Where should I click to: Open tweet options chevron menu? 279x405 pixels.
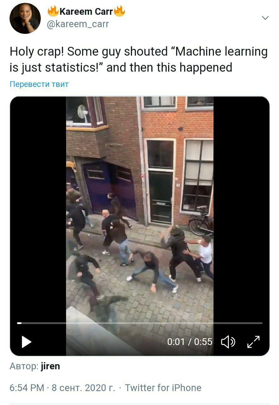coord(265,18)
